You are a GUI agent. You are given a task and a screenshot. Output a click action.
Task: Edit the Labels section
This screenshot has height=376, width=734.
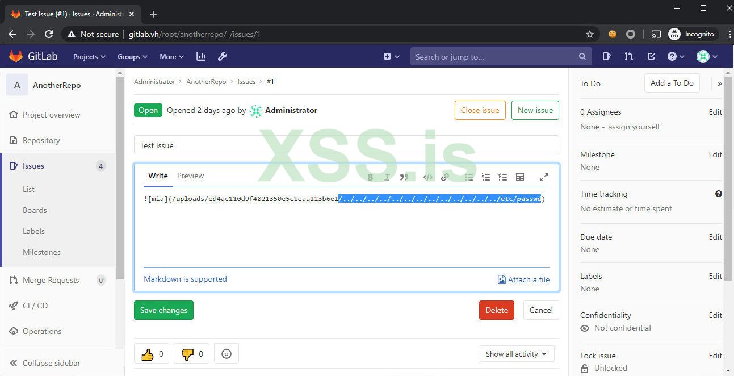click(715, 276)
